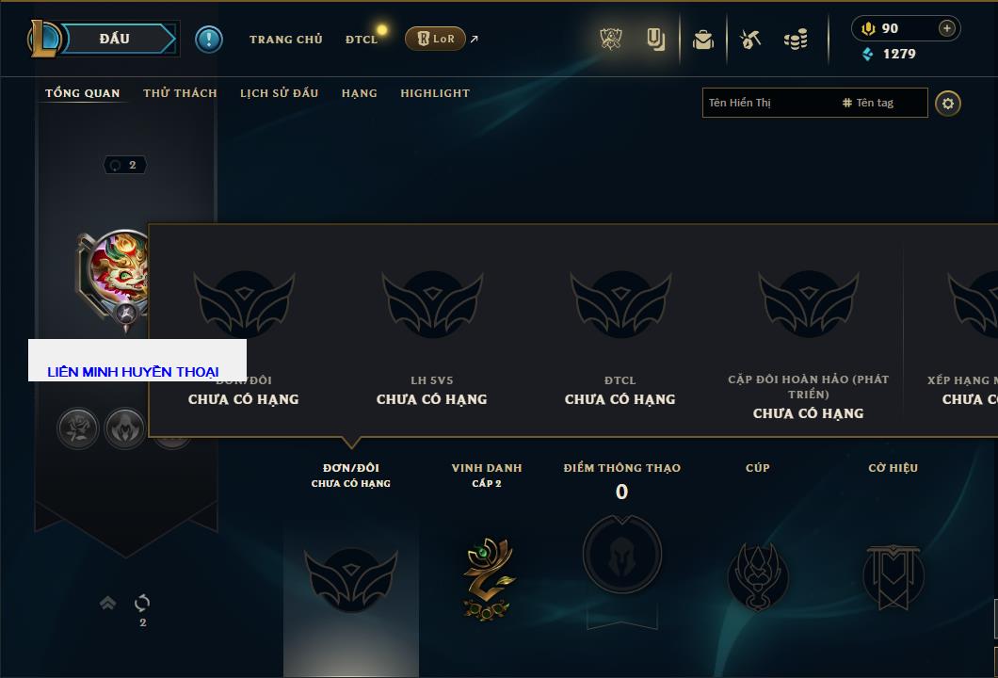Switch to the LỊCH SỬ ĐẤU tab
The width and height of the screenshot is (998, 678).
pos(279,93)
